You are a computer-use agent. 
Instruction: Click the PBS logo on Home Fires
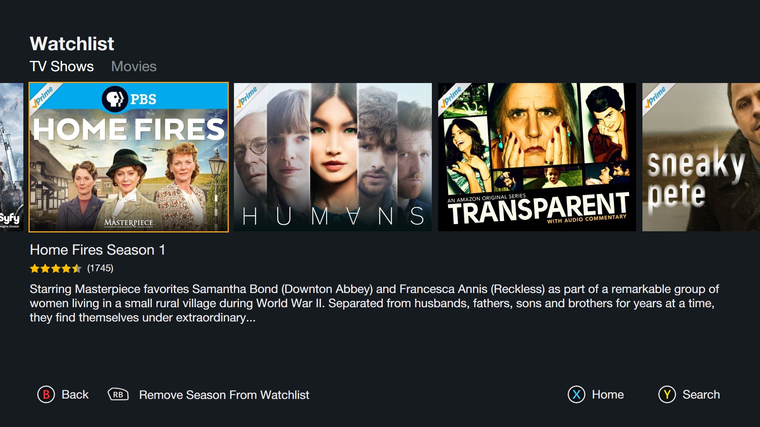[129, 99]
